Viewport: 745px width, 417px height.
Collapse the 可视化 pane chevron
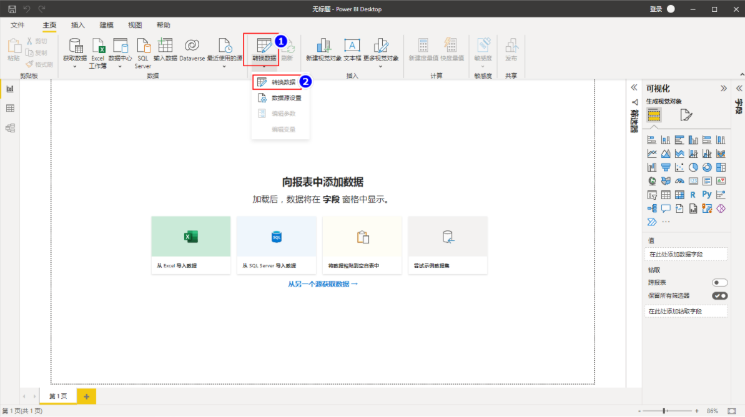(723, 89)
